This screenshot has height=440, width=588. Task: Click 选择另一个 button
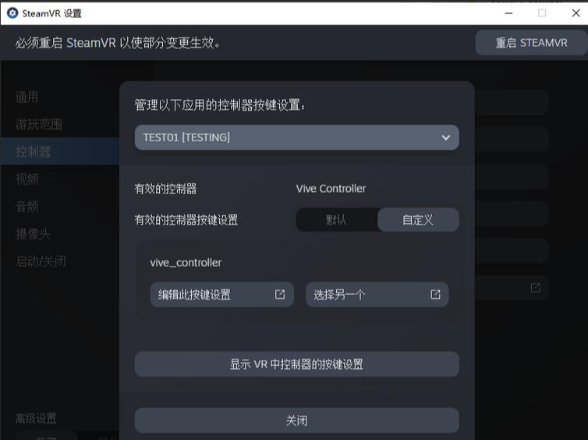pyautogui.click(x=377, y=294)
